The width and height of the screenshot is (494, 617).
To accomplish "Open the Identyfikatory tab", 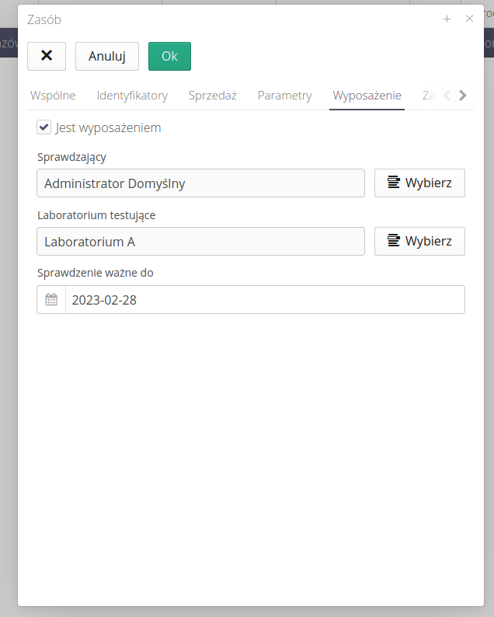I will 132,96.
